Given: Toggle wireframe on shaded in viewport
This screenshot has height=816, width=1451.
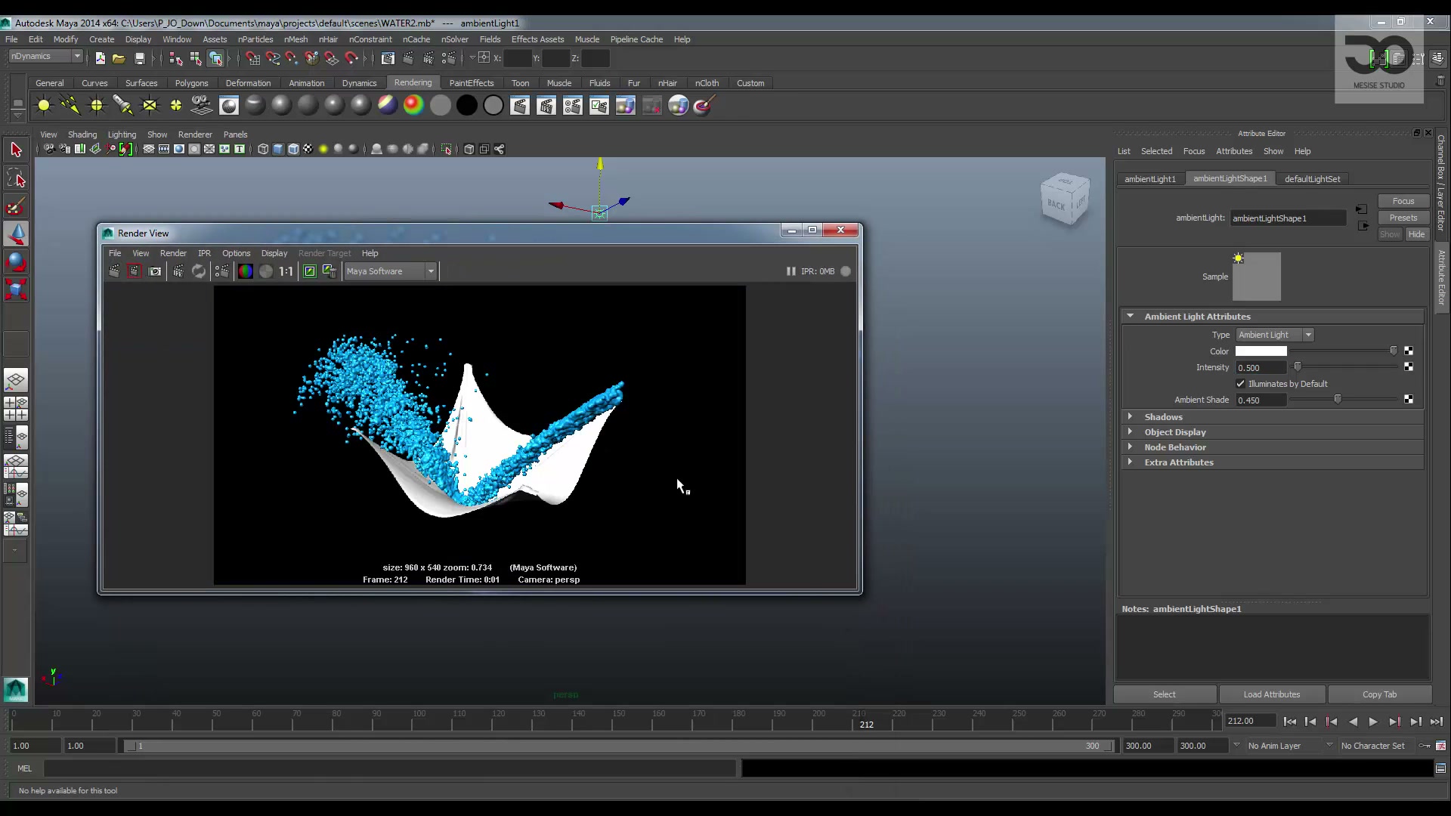Looking at the screenshot, I should 293,150.
